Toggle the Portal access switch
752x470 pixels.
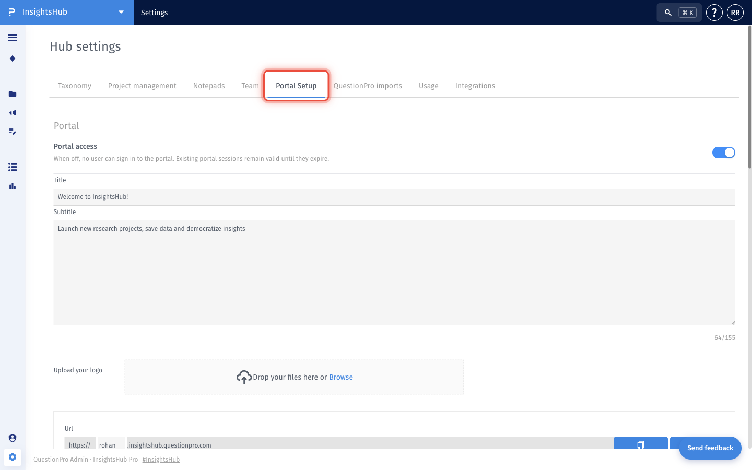point(724,152)
